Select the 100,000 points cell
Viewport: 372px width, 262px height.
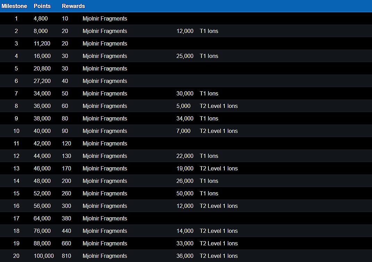[x=44, y=256]
